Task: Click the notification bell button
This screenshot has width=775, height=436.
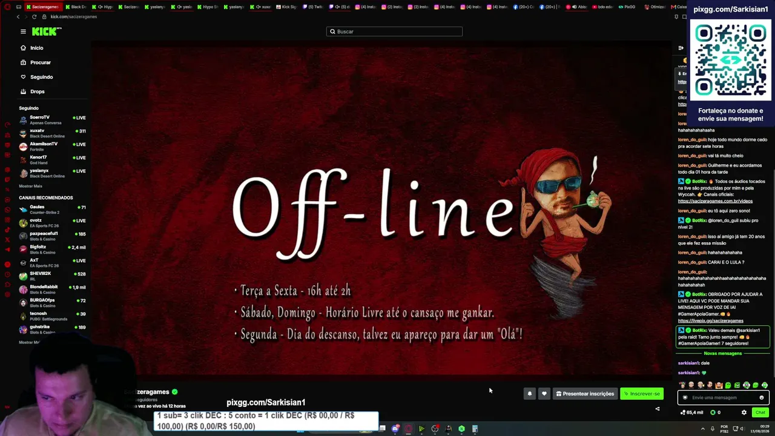Action: coord(529,394)
